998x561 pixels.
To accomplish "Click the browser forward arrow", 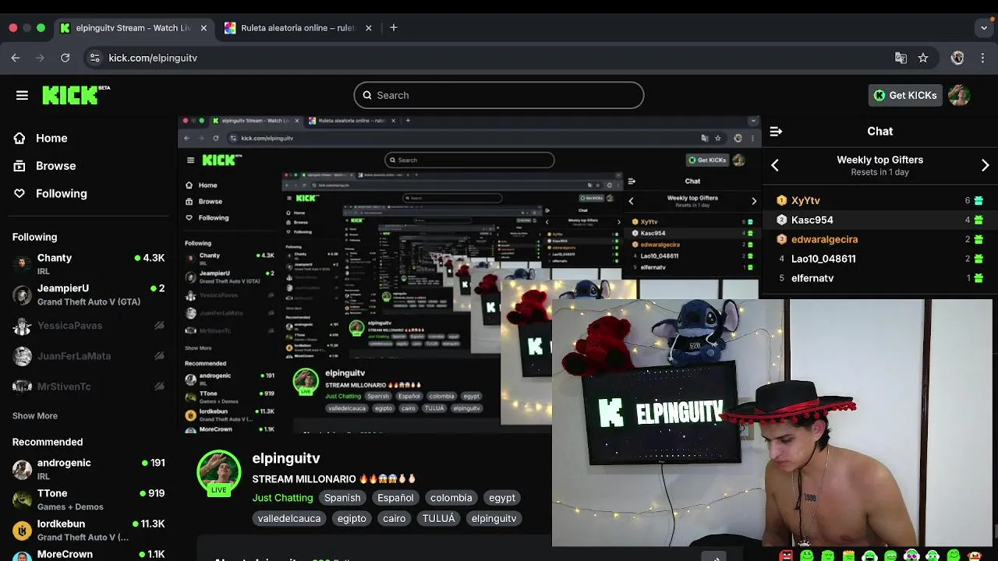I will coord(41,58).
